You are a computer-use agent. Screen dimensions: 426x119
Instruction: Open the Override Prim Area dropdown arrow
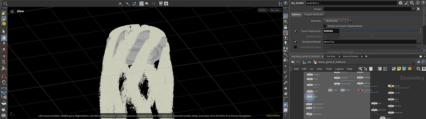pyautogui.click(x=419, y=47)
